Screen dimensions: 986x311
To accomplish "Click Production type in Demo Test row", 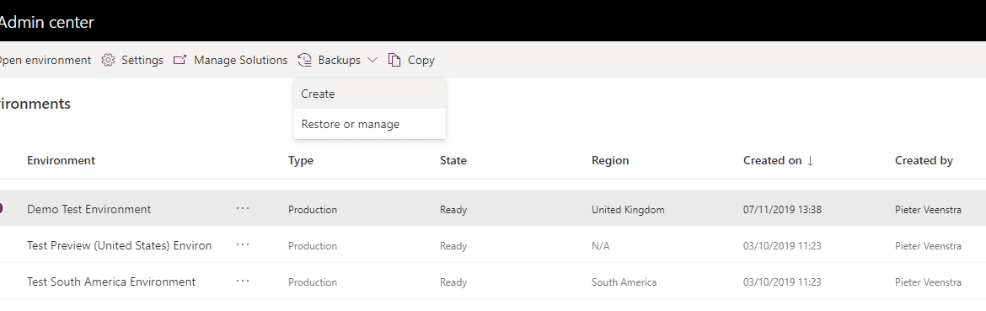I will (313, 210).
